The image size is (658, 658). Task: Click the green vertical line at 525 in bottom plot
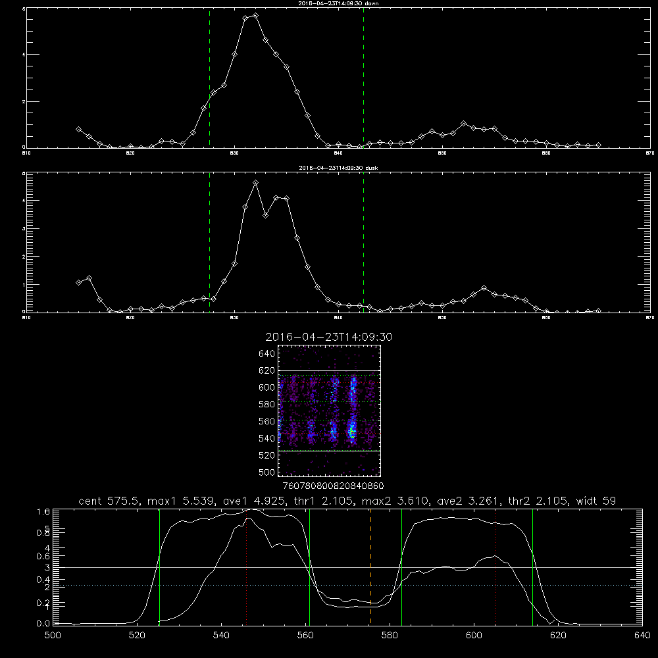159,567
